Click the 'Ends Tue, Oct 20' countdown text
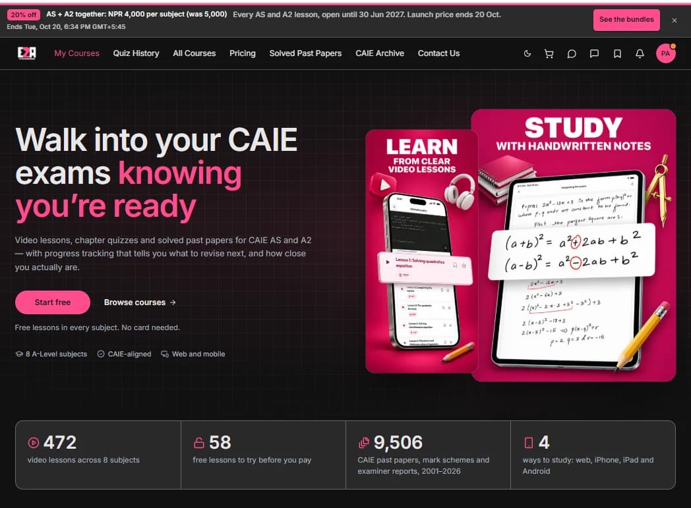This screenshot has width=691, height=508. tap(66, 27)
